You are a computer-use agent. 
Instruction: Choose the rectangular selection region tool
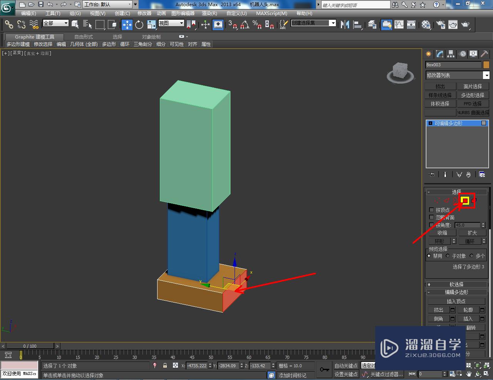100,24
